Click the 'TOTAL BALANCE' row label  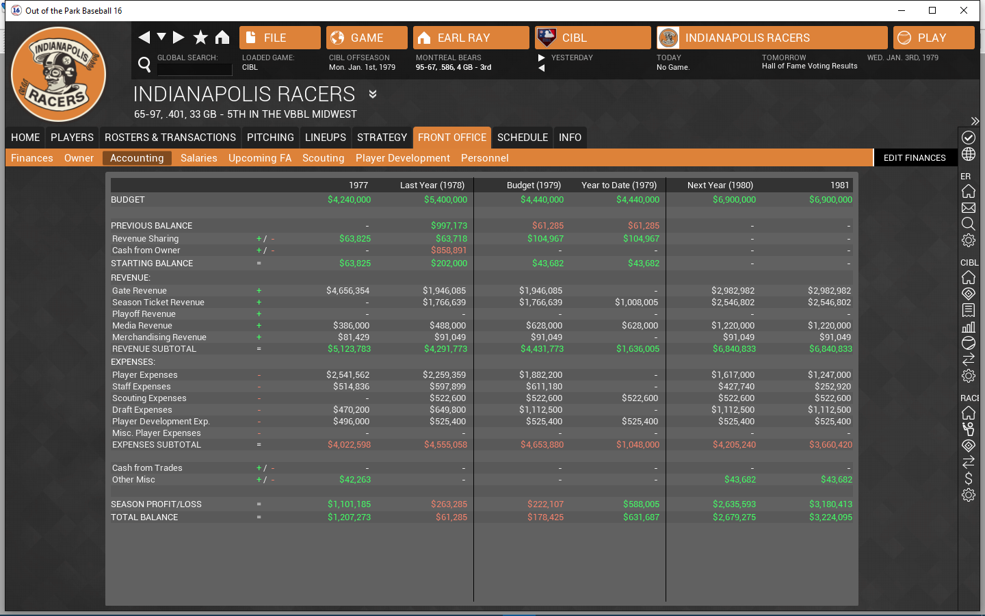click(x=144, y=517)
